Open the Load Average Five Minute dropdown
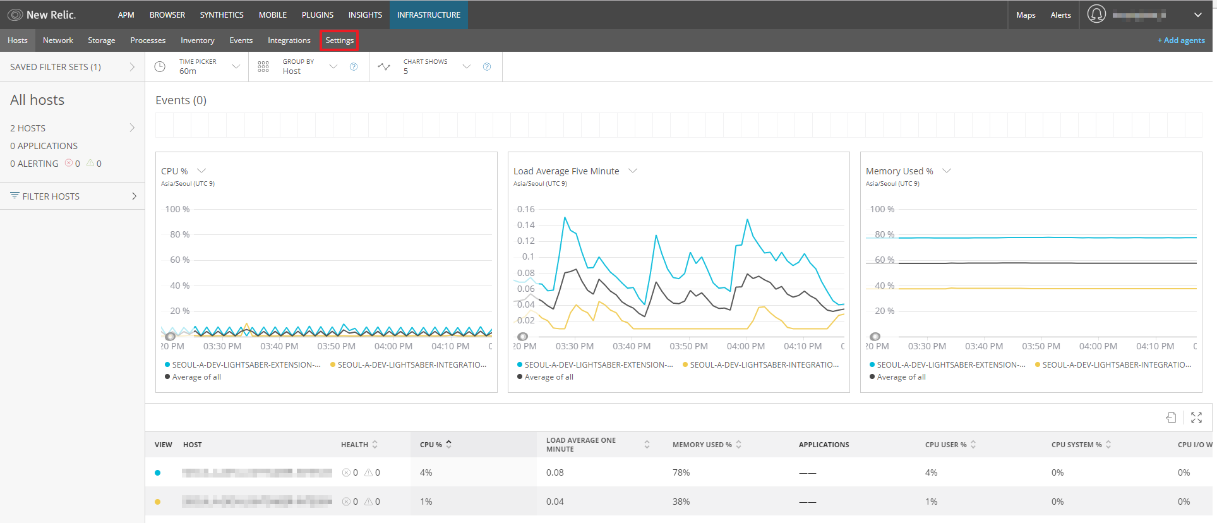 tap(633, 171)
